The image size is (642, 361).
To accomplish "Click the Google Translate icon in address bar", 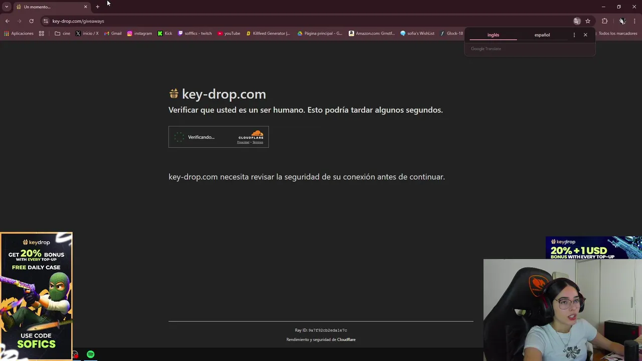I will [x=577, y=21].
